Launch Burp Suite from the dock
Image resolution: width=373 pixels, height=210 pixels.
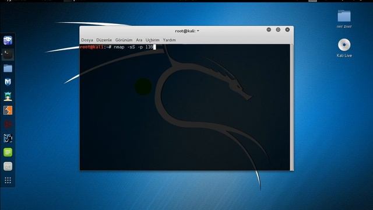(8, 110)
